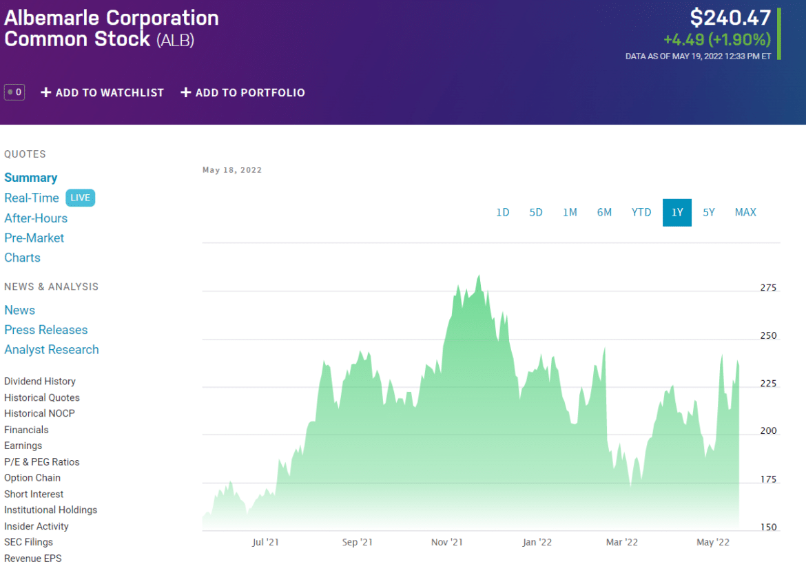806x573 pixels.
Task: Open the Real-Time quotes link
Action: [x=32, y=198]
